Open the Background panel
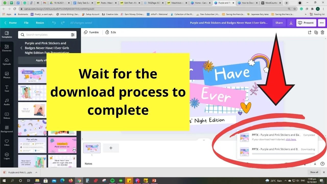The width and height of the screenshot is (327, 184). pos(7,129)
